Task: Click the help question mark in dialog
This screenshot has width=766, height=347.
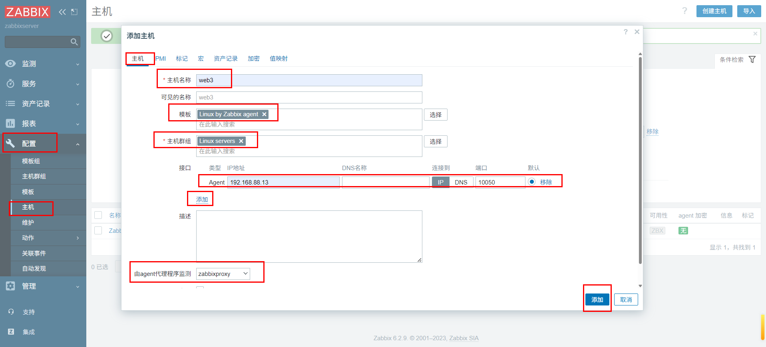Action: (x=626, y=32)
